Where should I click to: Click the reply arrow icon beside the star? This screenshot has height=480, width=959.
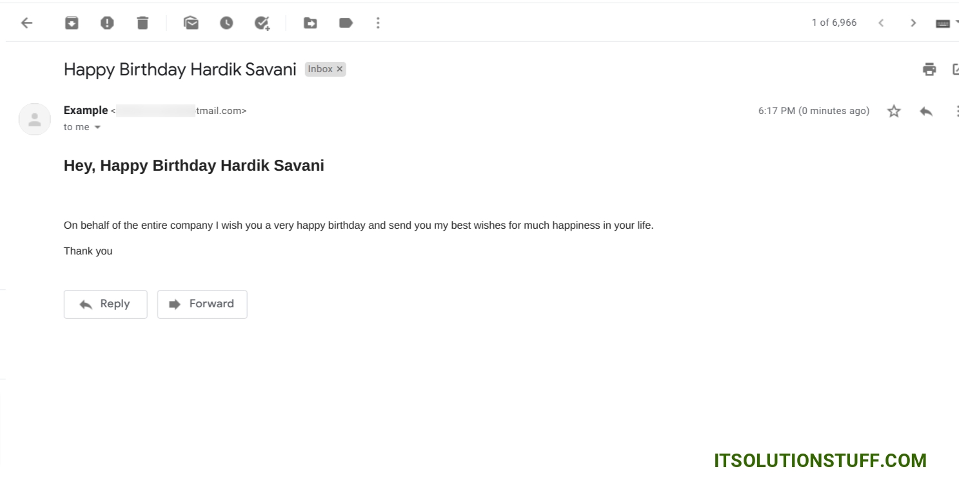[926, 111]
